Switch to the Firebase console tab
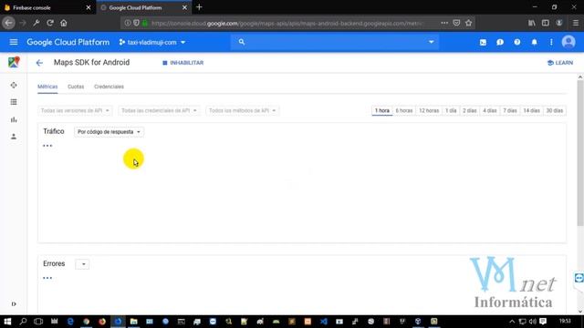The image size is (584, 328). pyautogui.click(x=47, y=7)
